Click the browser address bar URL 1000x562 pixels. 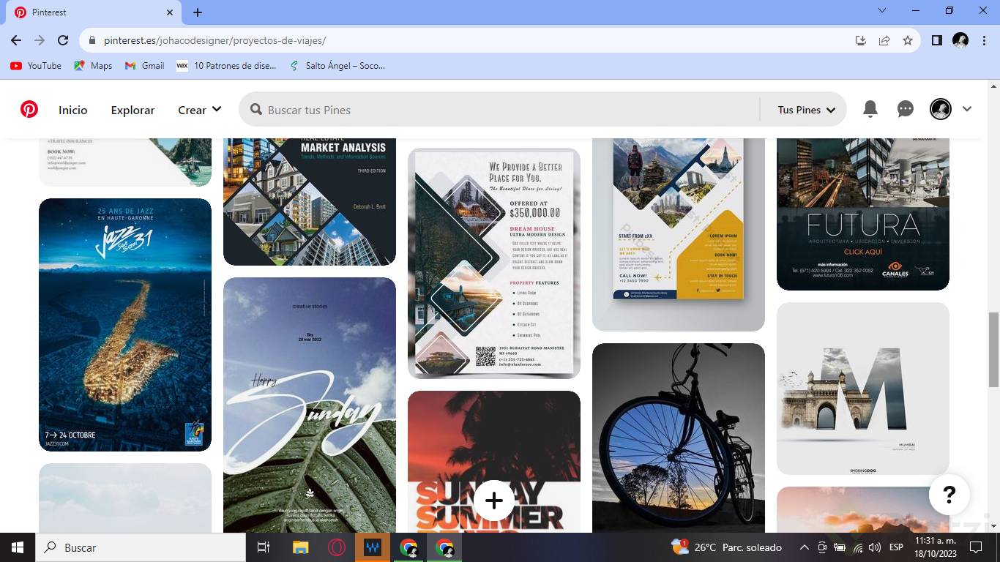pyautogui.click(x=214, y=41)
